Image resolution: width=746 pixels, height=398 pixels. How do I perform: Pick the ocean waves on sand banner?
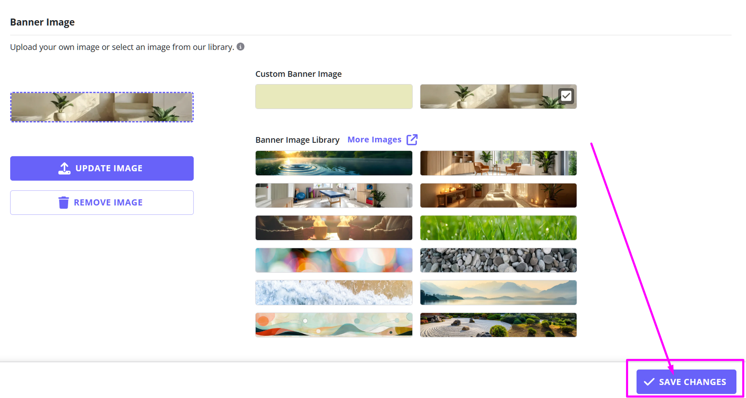coord(333,293)
